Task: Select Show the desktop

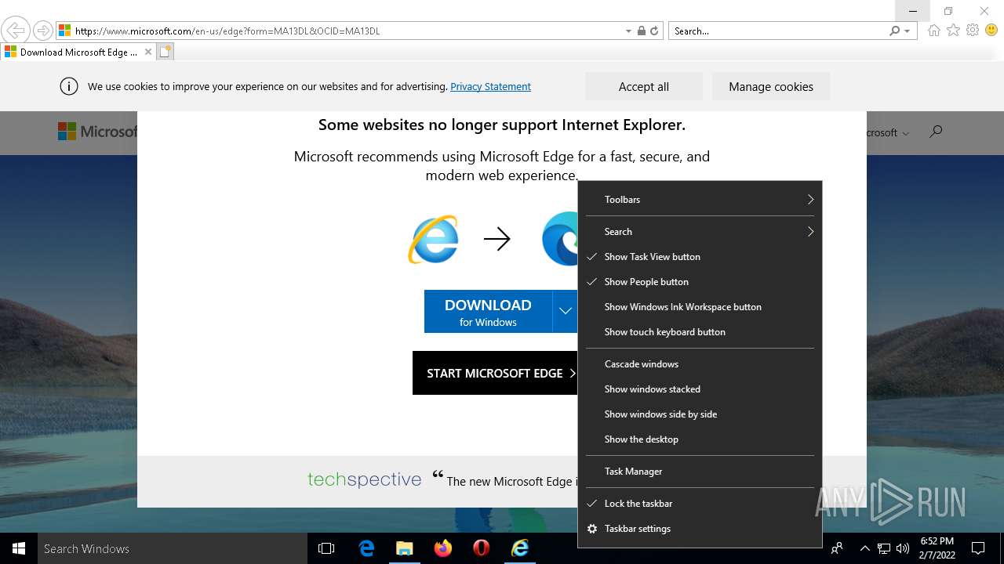Action: (x=700, y=439)
